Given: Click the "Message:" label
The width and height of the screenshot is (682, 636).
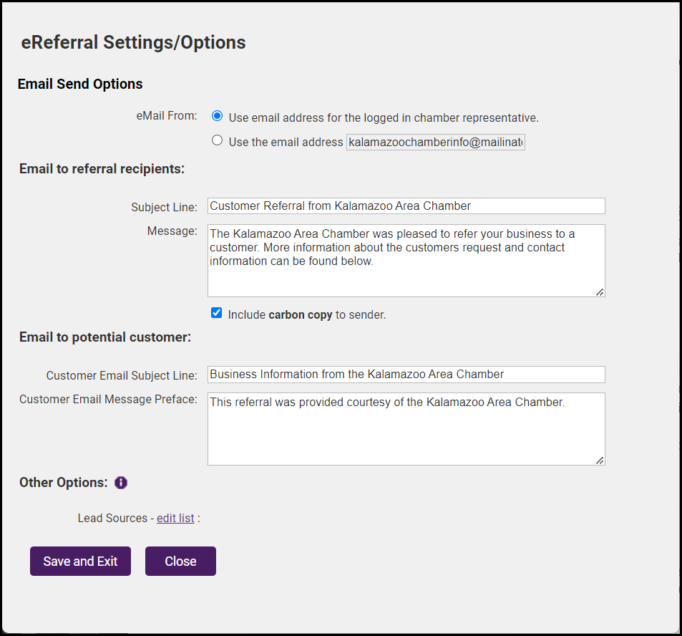Looking at the screenshot, I should (172, 231).
